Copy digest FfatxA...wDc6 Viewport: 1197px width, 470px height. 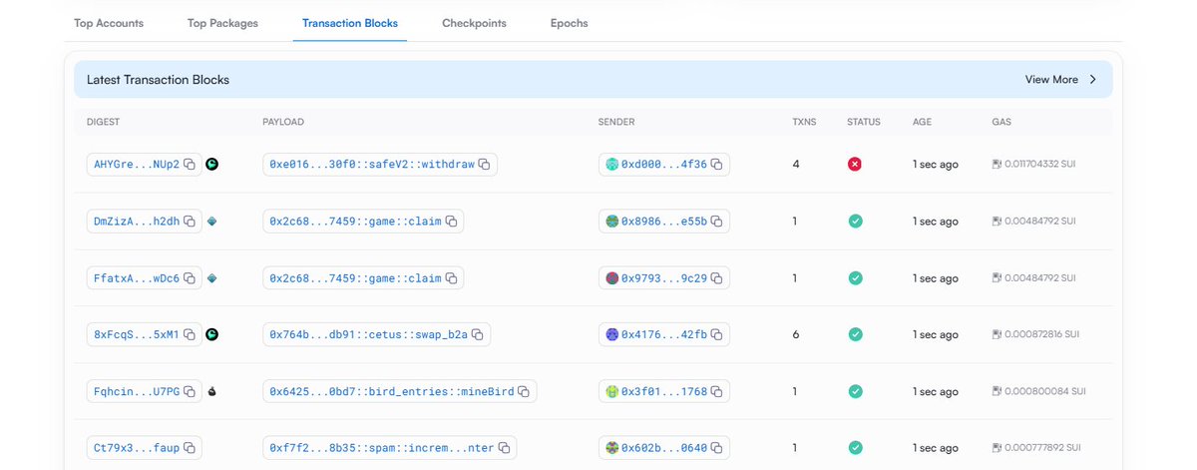pyautogui.click(x=190, y=277)
